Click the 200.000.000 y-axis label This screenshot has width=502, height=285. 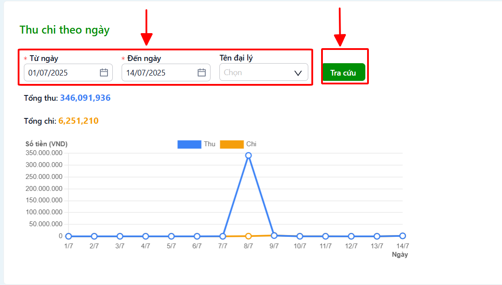pos(44,188)
